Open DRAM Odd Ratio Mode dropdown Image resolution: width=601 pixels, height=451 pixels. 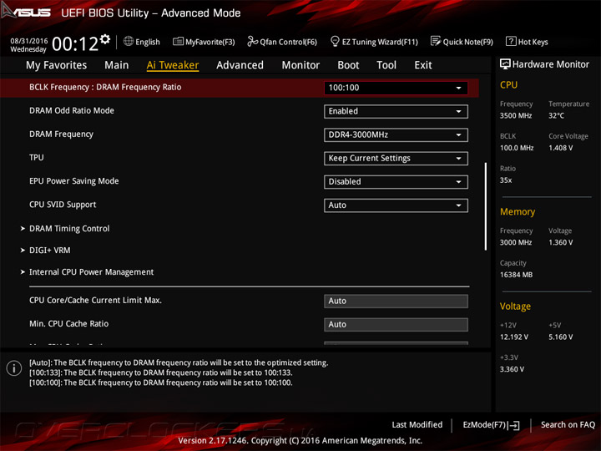point(396,111)
